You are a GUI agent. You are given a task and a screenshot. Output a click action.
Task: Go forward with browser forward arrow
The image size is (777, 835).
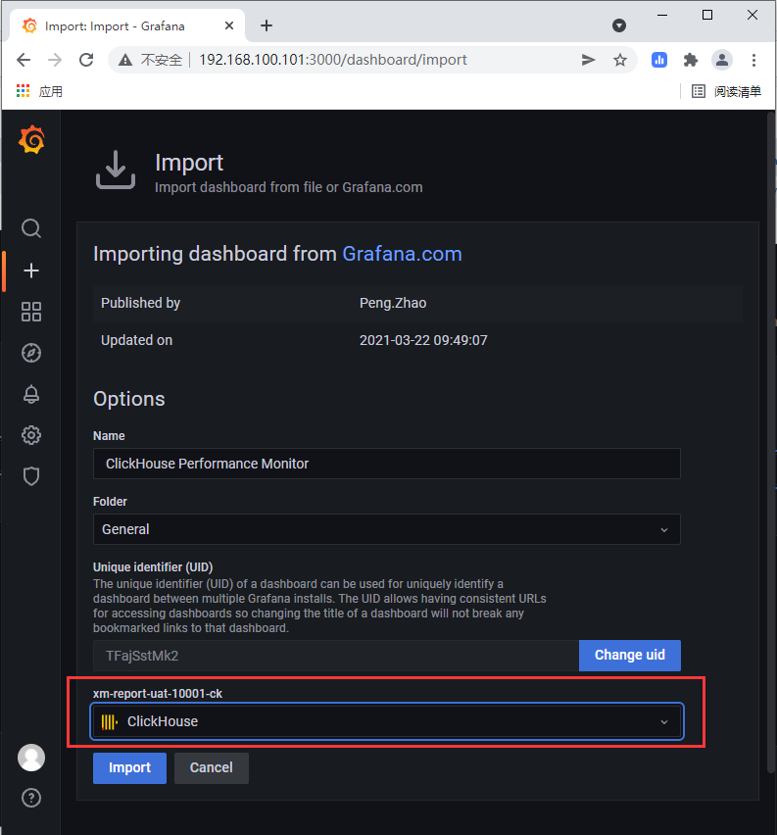(55, 60)
